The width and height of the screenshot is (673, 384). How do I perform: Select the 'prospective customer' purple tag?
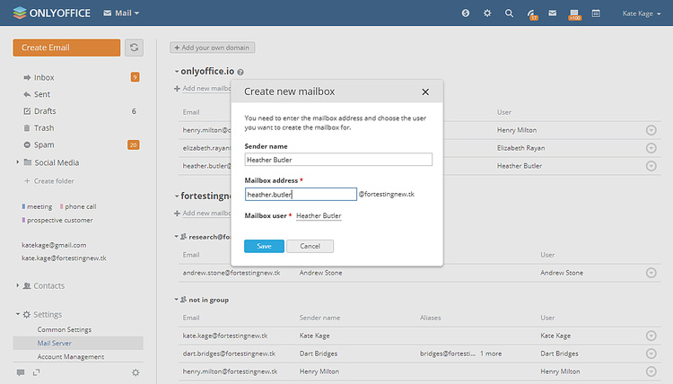[x=59, y=220]
